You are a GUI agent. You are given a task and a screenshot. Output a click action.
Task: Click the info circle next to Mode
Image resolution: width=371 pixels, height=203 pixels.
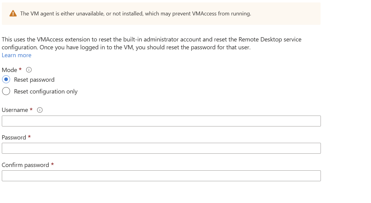pyautogui.click(x=29, y=70)
